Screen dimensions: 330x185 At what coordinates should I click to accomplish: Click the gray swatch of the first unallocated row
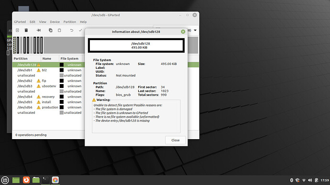point(61,76)
